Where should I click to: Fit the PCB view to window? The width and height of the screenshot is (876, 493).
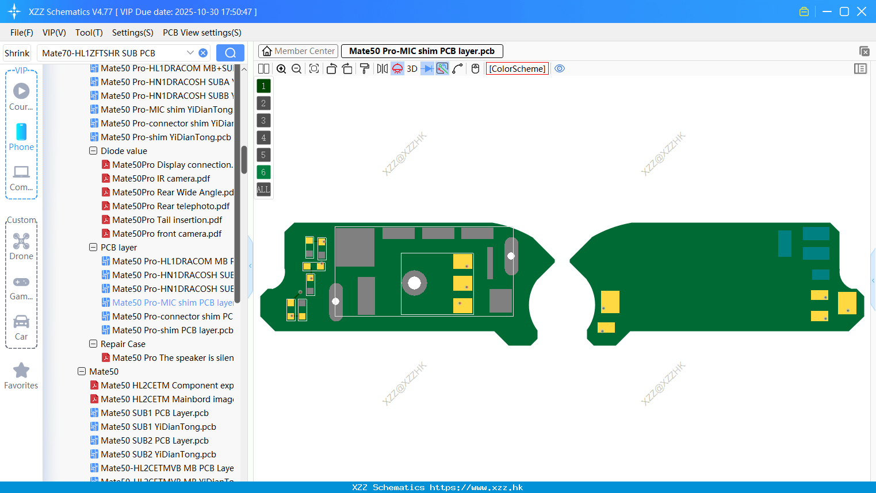tap(314, 68)
